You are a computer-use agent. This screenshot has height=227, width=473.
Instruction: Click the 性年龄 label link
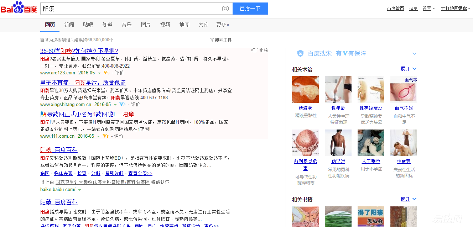tap(338, 108)
